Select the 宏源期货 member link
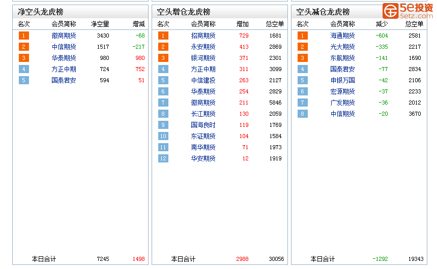Image resolution: width=437 pixels, height=269 pixels. pyautogui.click(x=342, y=91)
